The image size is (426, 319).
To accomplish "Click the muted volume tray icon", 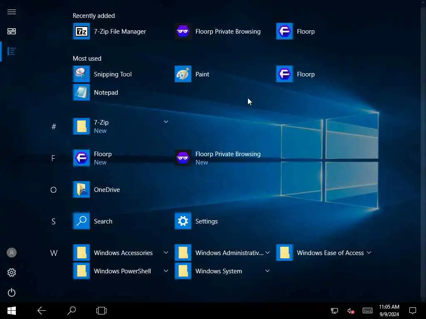I will (351, 311).
